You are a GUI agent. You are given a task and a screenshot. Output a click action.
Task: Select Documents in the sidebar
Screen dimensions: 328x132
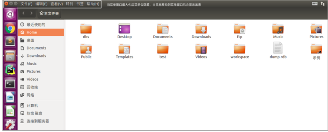click(41, 48)
